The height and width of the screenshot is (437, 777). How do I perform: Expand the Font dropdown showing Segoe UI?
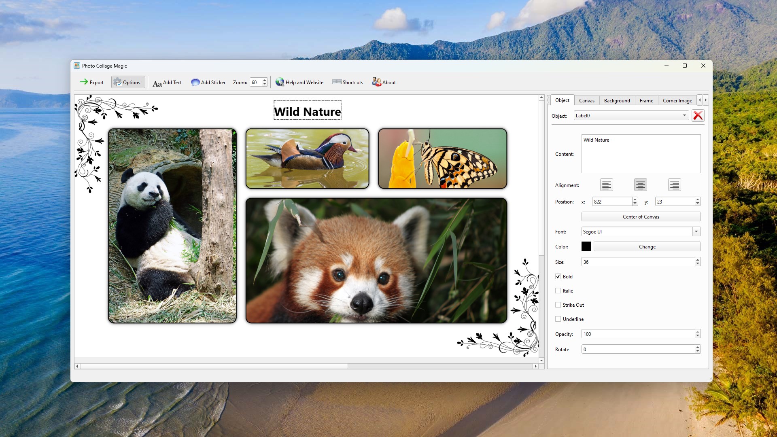click(641, 232)
